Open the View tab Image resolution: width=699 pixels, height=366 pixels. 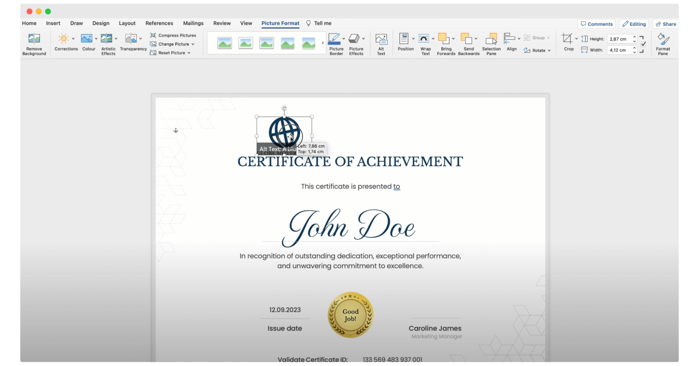tap(246, 23)
